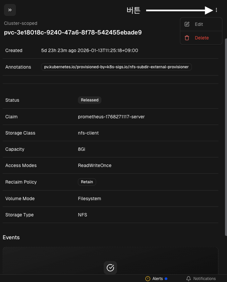Click the vertical scrollbar on the right edge
The image size is (227, 282).
tap(225, 133)
